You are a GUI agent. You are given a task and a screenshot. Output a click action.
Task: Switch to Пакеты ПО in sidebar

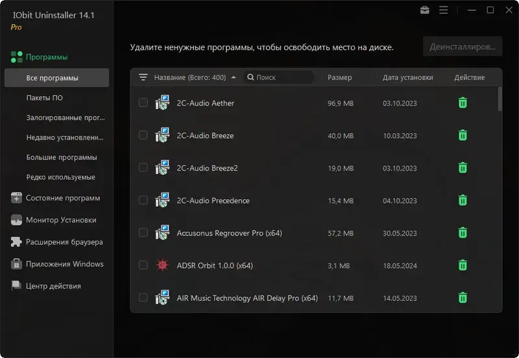point(45,98)
